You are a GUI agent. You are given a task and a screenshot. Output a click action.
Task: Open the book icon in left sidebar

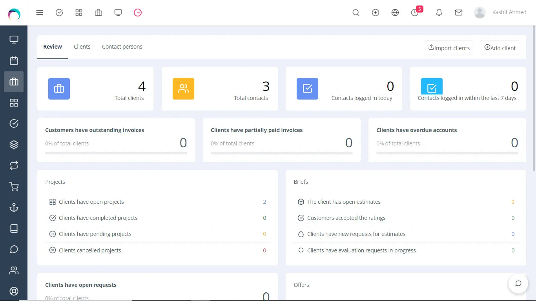14,228
